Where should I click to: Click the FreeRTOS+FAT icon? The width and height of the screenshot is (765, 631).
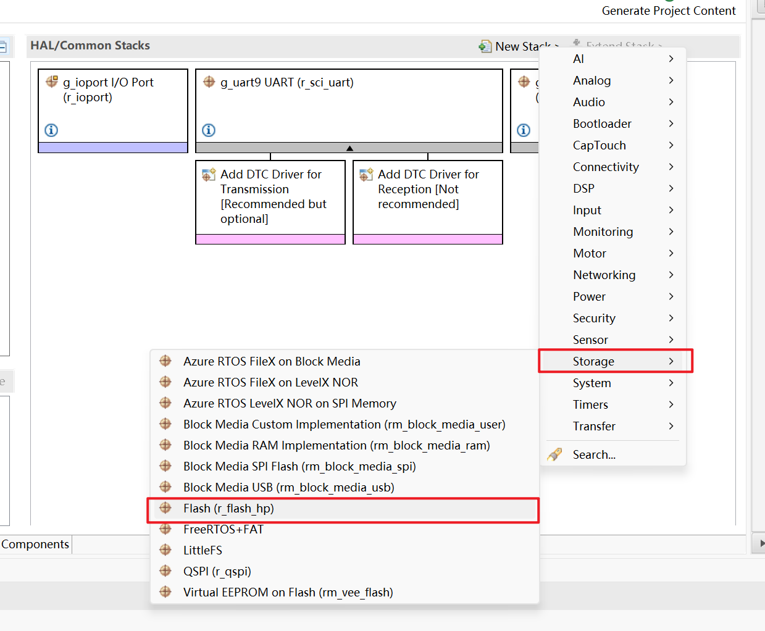tap(165, 529)
